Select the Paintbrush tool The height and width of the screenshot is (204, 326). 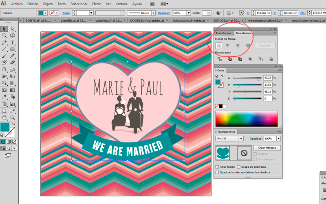point(4,56)
